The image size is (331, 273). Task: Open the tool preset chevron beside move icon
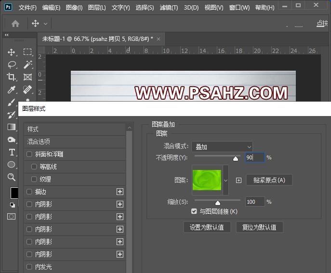tap(45, 24)
